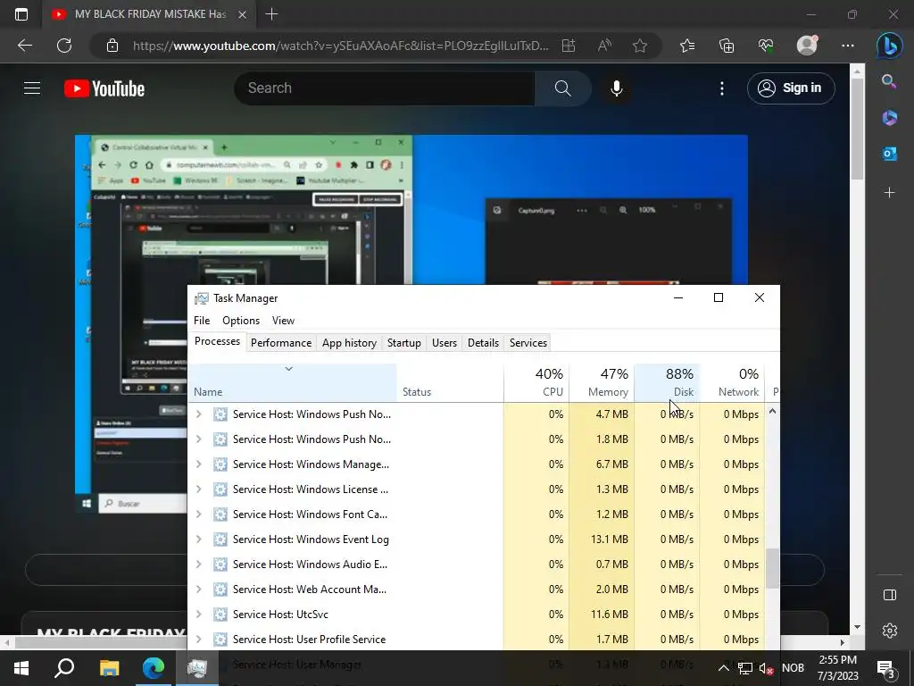Switch to the Services tab
Viewport: 914px width, 686px height.
(528, 343)
